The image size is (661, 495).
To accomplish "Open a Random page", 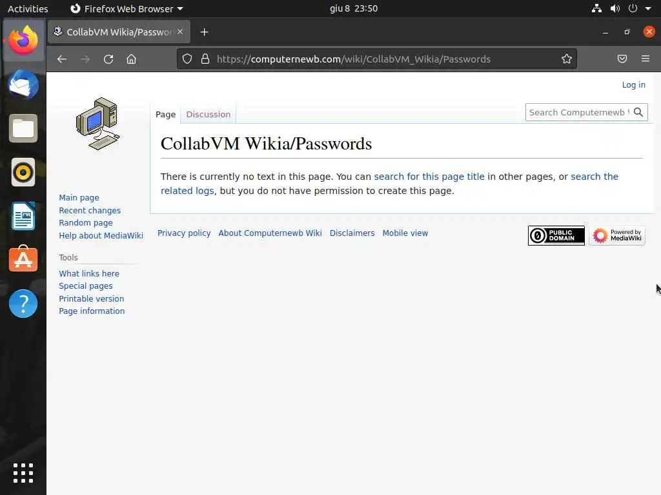I will (x=86, y=222).
